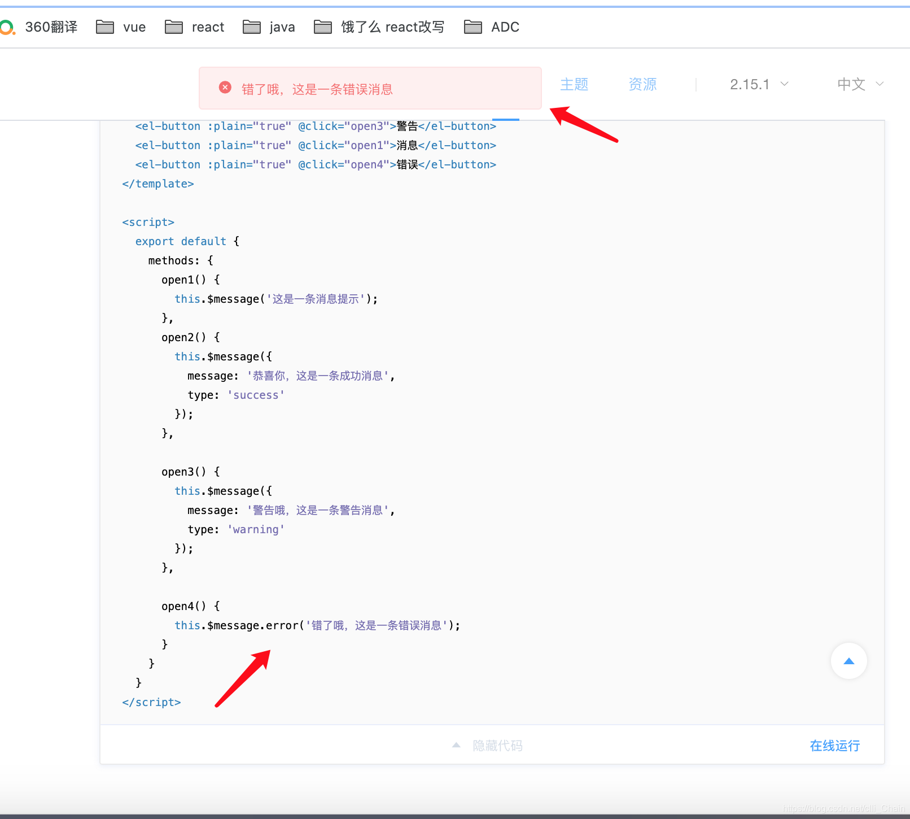This screenshot has width=910, height=819.
Task: Click the type: 'success' line
Action: [236, 395]
